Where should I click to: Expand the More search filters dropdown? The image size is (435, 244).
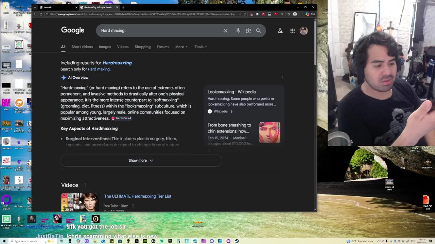point(181,47)
